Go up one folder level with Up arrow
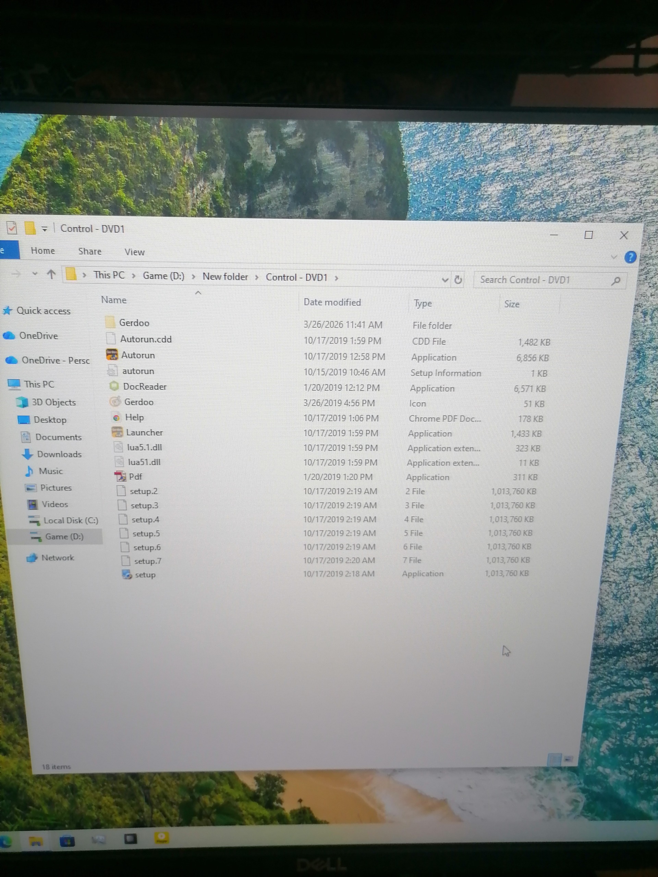The image size is (658, 877). [51, 274]
